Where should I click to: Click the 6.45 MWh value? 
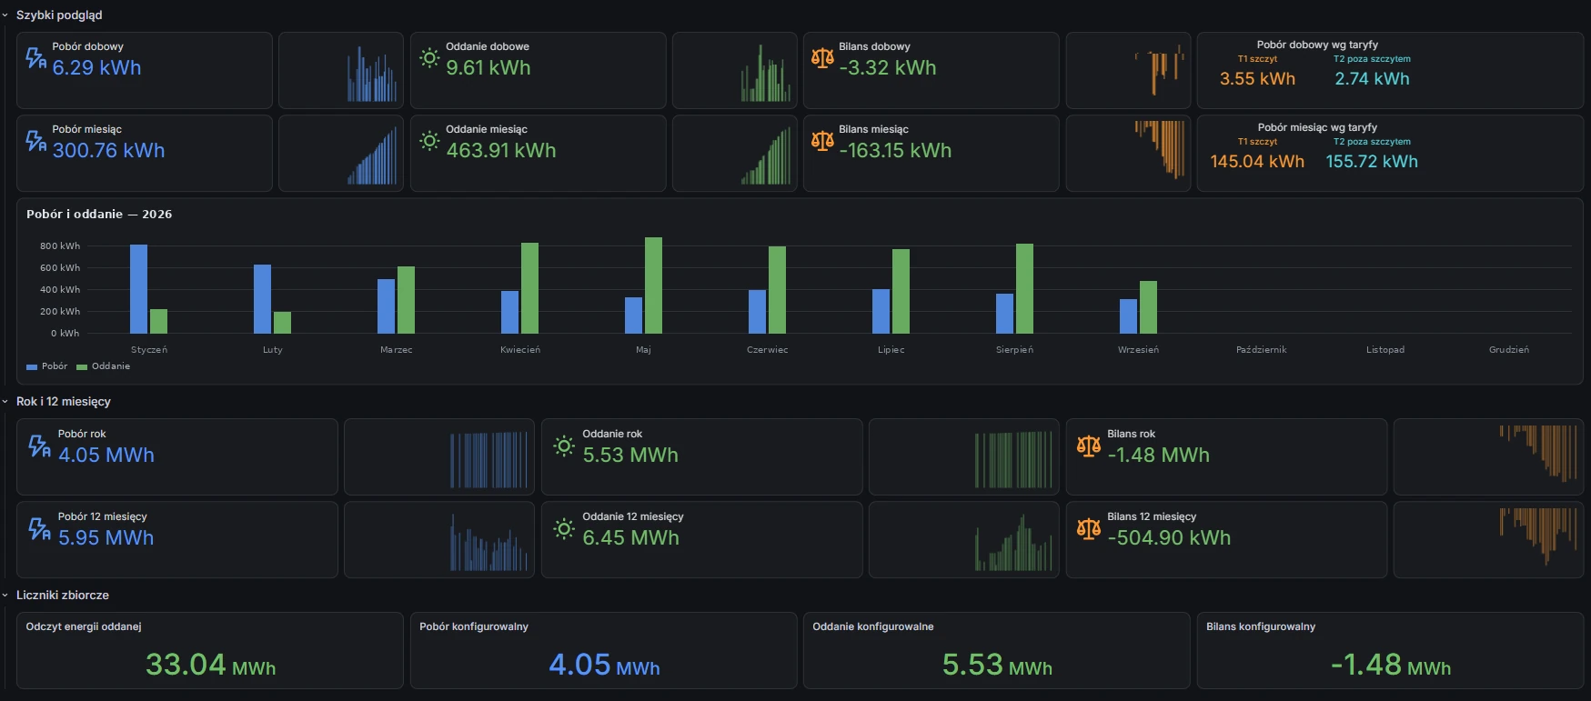point(630,538)
